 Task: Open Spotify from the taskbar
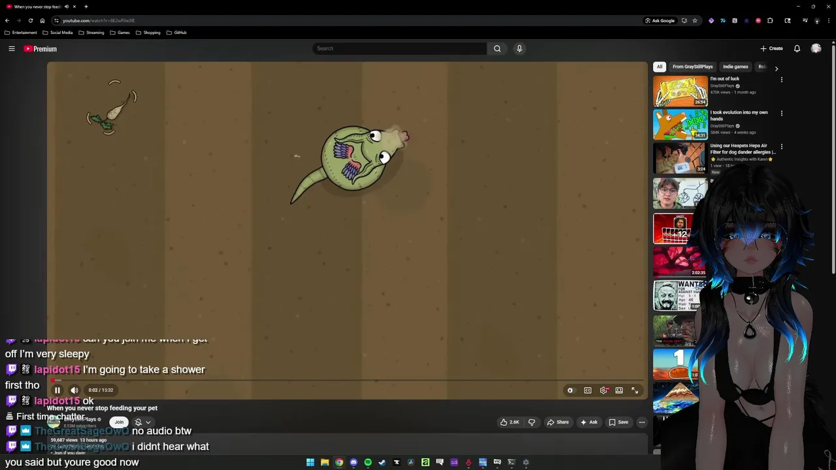[x=368, y=462]
